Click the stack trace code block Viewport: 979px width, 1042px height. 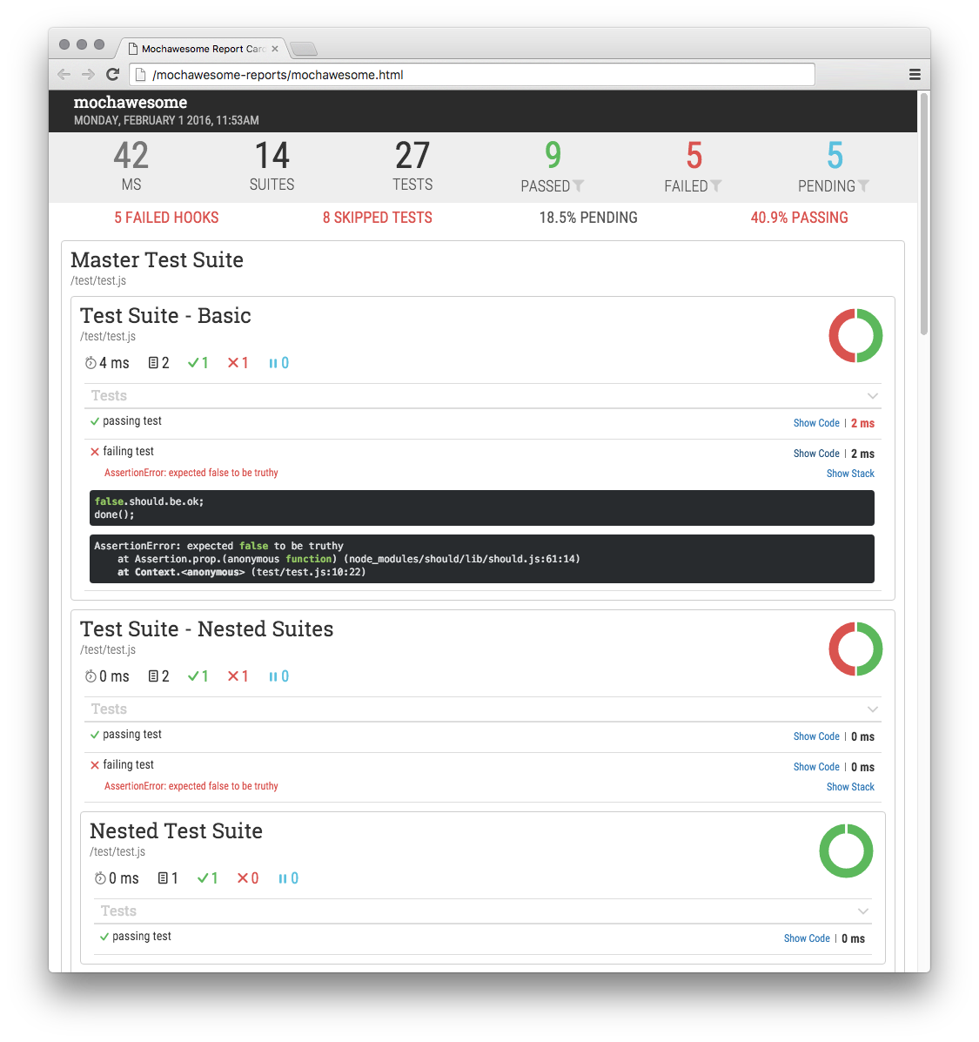481,559
